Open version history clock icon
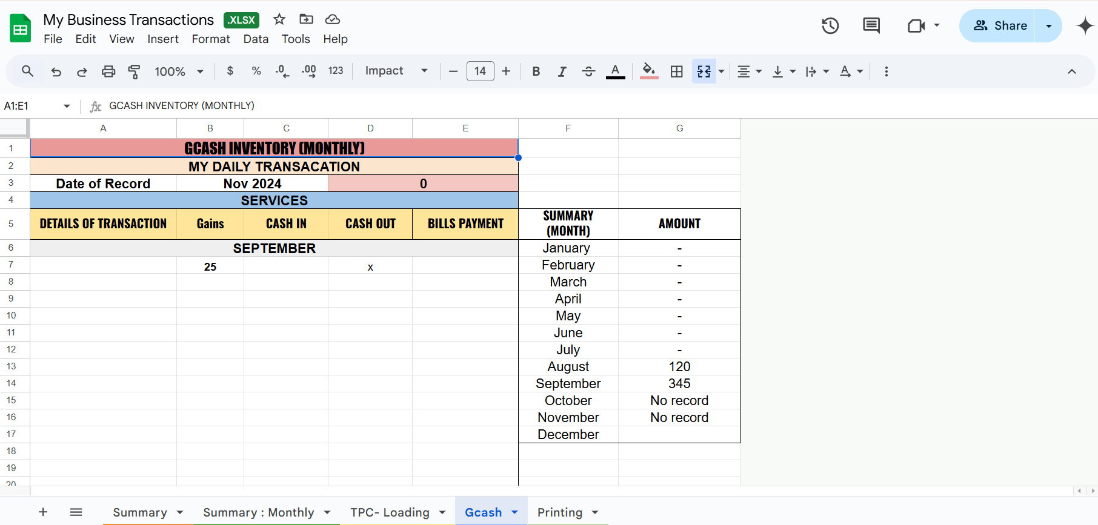The image size is (1098, 525). pos(830,25)
